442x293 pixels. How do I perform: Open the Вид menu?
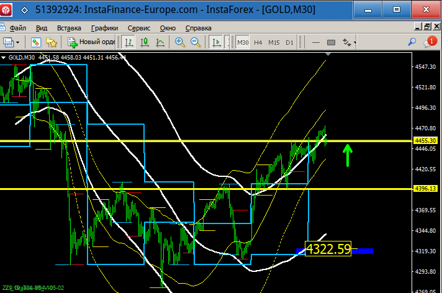click(42, 28)
